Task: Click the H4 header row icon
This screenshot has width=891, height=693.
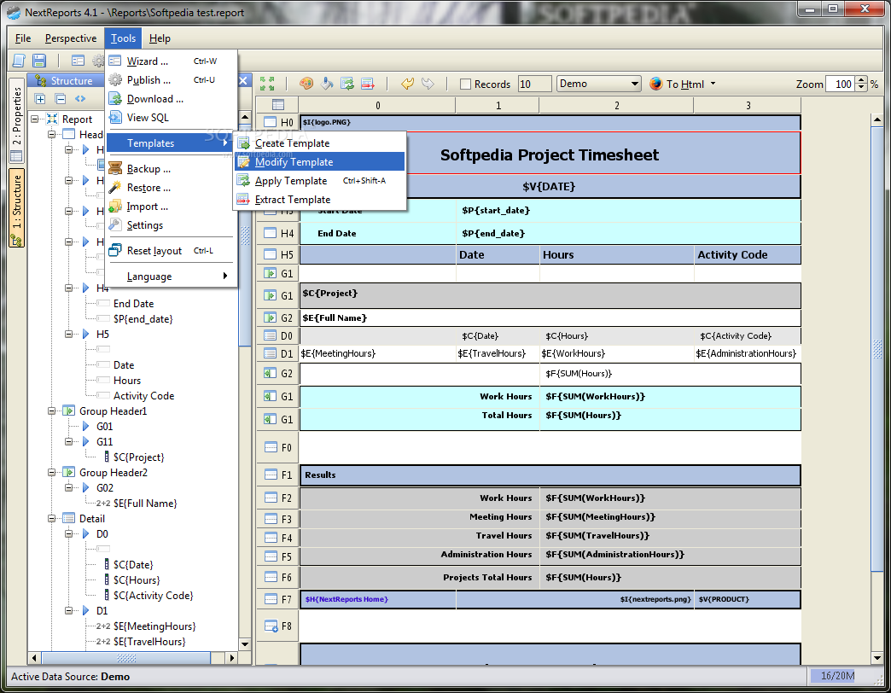Action: point(271,233)
